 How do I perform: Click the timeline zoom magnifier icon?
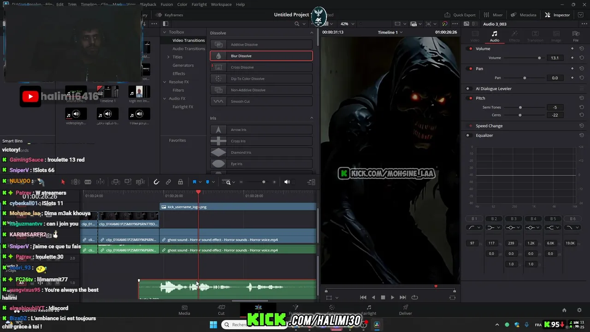pyautogui.click(x=228, y=182)
